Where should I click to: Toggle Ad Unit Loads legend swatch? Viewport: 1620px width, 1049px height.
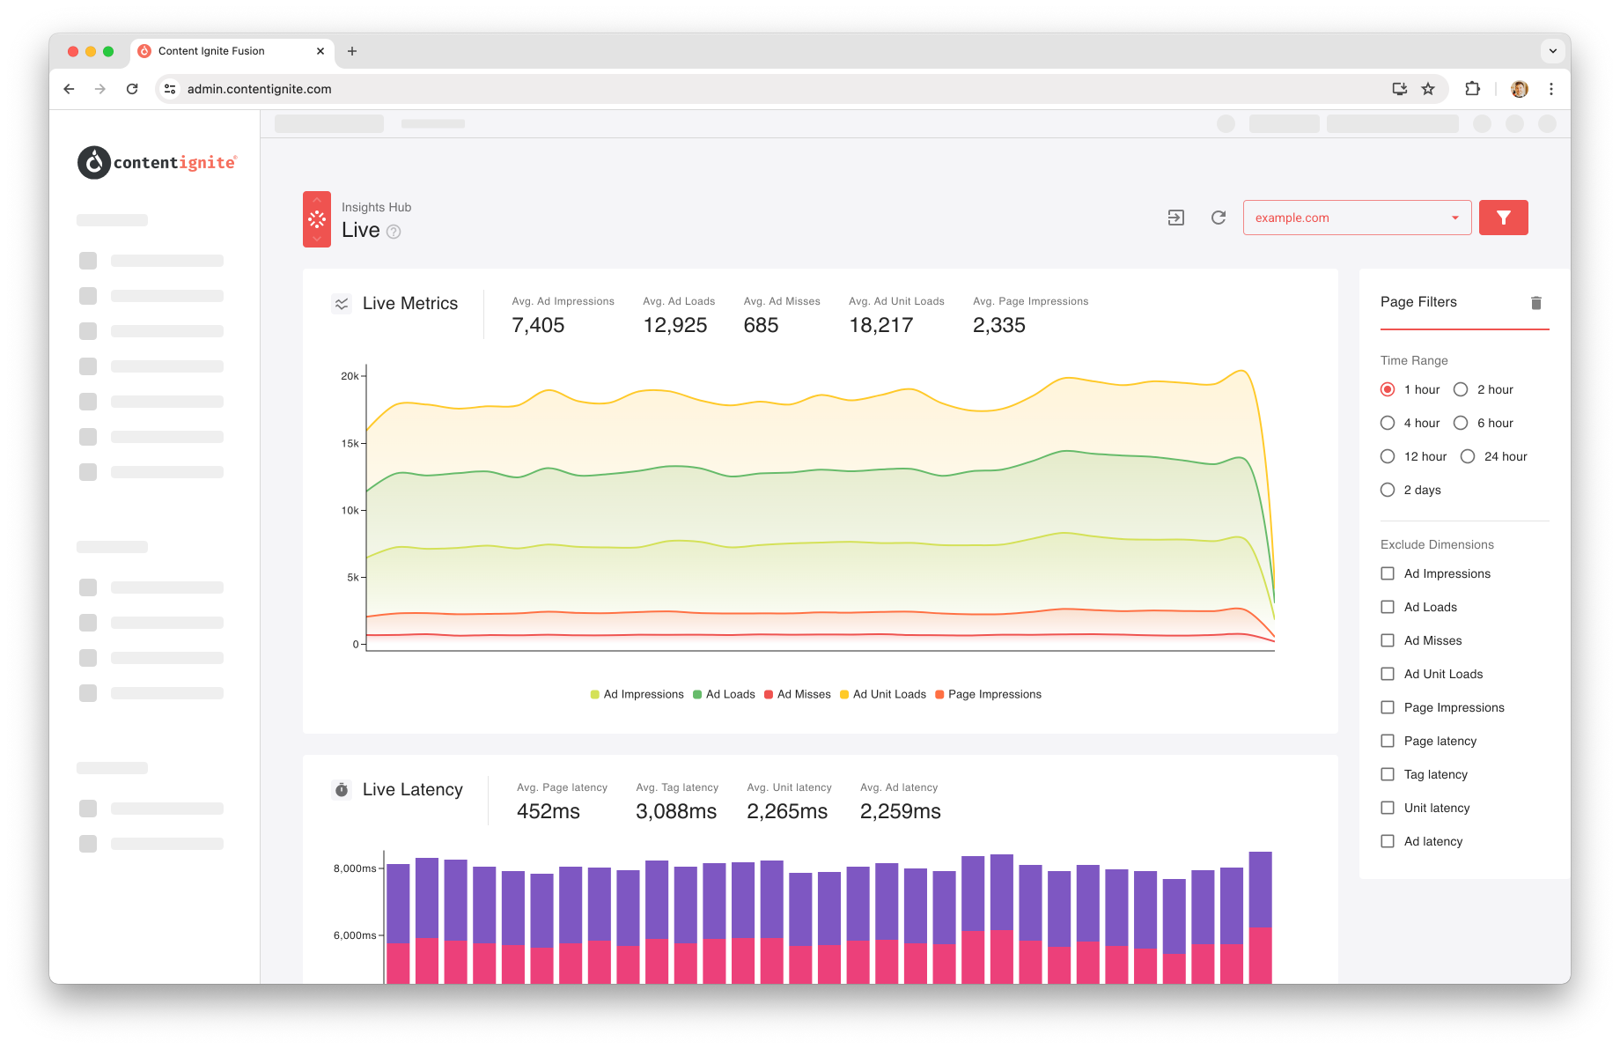[x=844, y=695]
